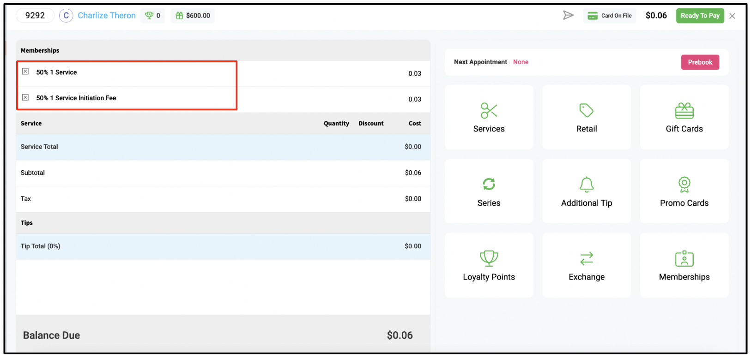The image size is (751, 358).
Task: Select the Card On File option
Action: tap(610, 16)
